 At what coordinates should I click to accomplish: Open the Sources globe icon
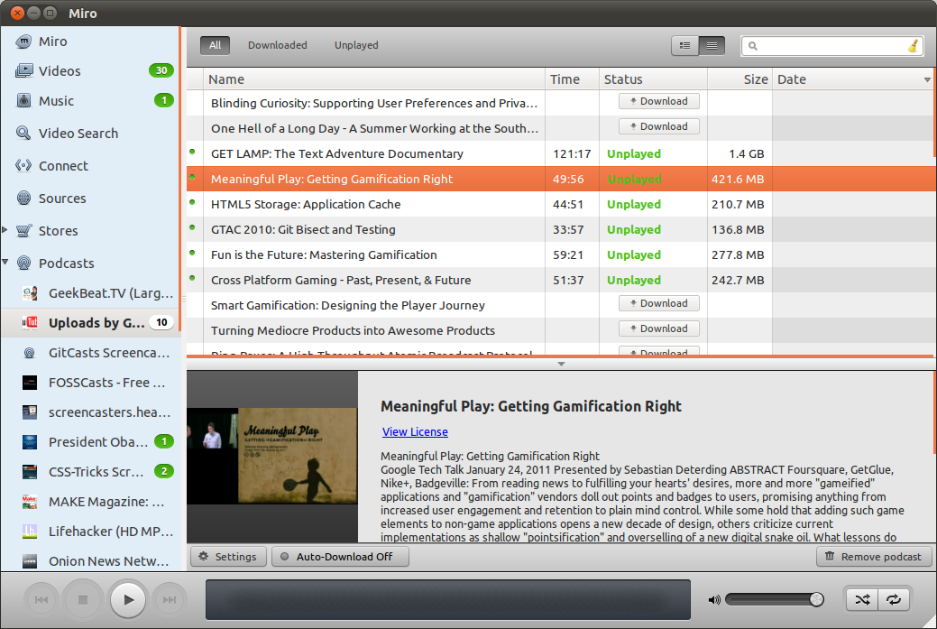pyautogui.click(x=23, y=198)
